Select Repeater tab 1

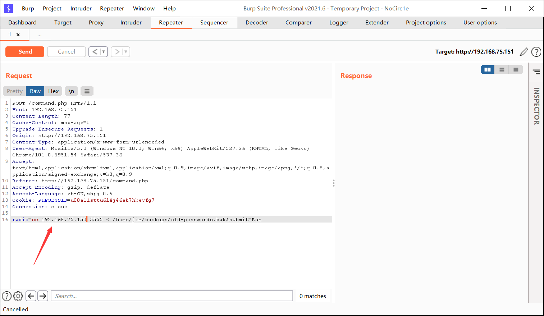[x=10, y=35]
